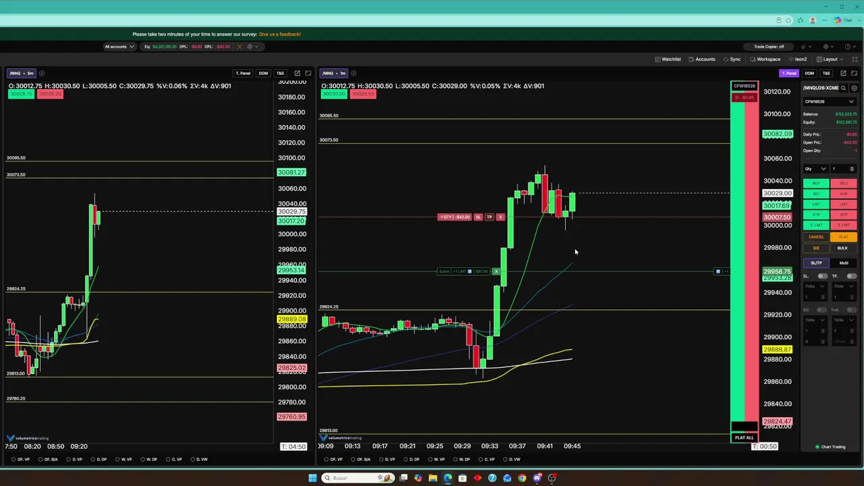Open DOM on the 5m chart
This screenshot has width=864, height=486.
click(263, 73)
